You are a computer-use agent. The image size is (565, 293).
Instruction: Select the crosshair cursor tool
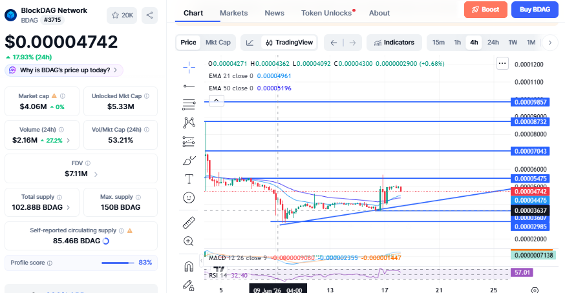(x=189, y=67)
